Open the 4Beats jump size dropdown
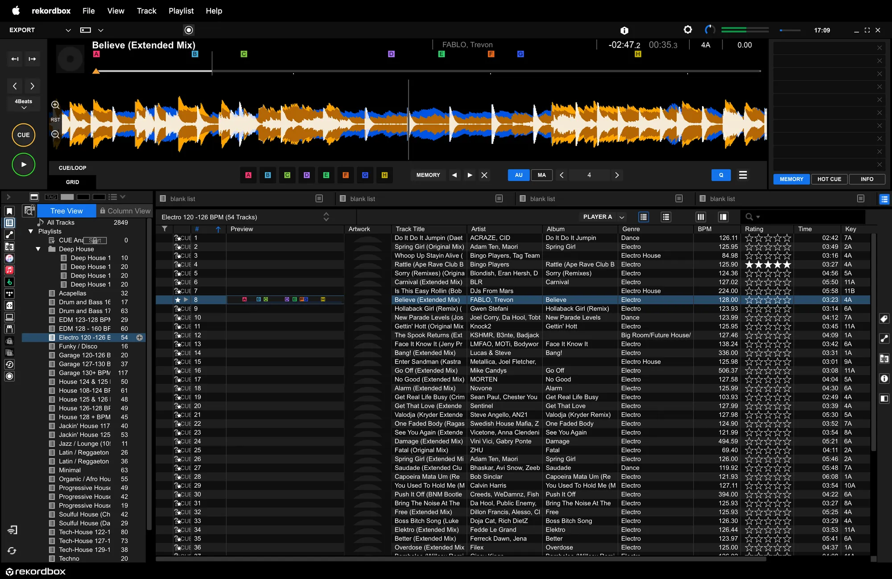This screenshot has width=892, height=579. [x=24, y=104]
